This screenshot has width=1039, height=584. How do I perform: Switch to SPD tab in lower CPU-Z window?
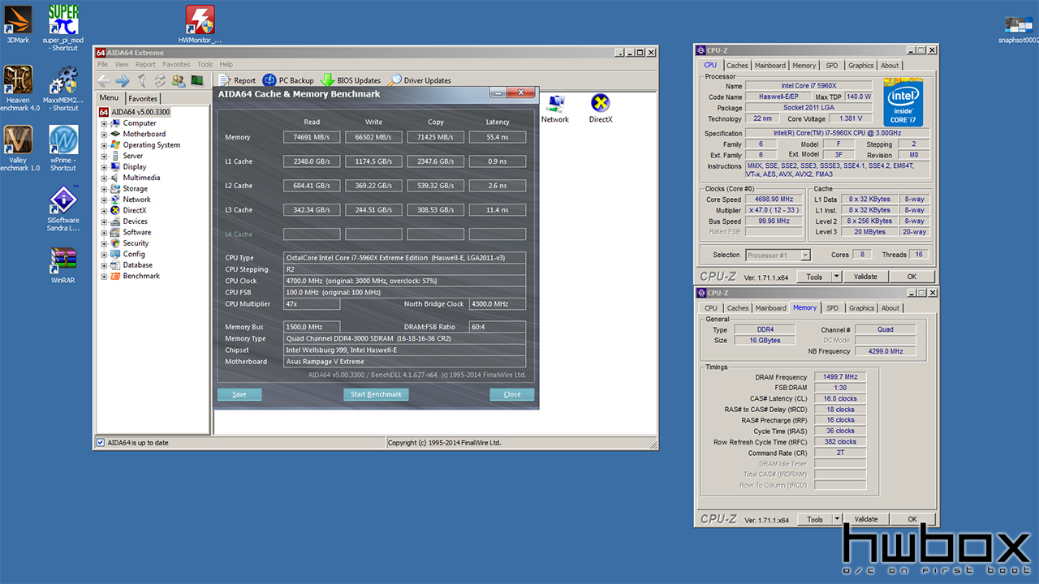click(832, 308)
